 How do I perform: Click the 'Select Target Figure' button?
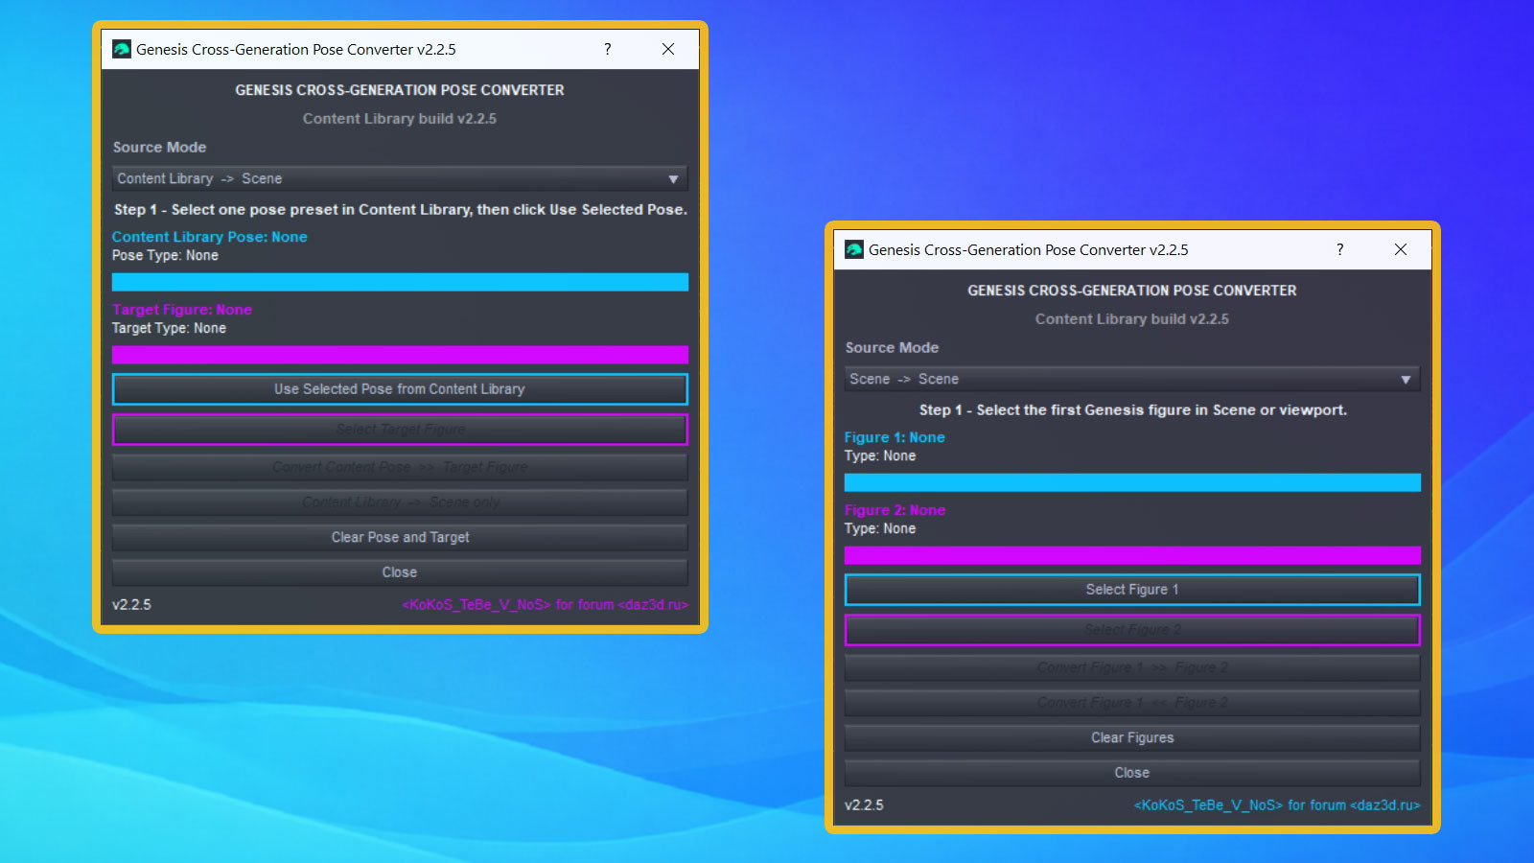click(400, 430)
